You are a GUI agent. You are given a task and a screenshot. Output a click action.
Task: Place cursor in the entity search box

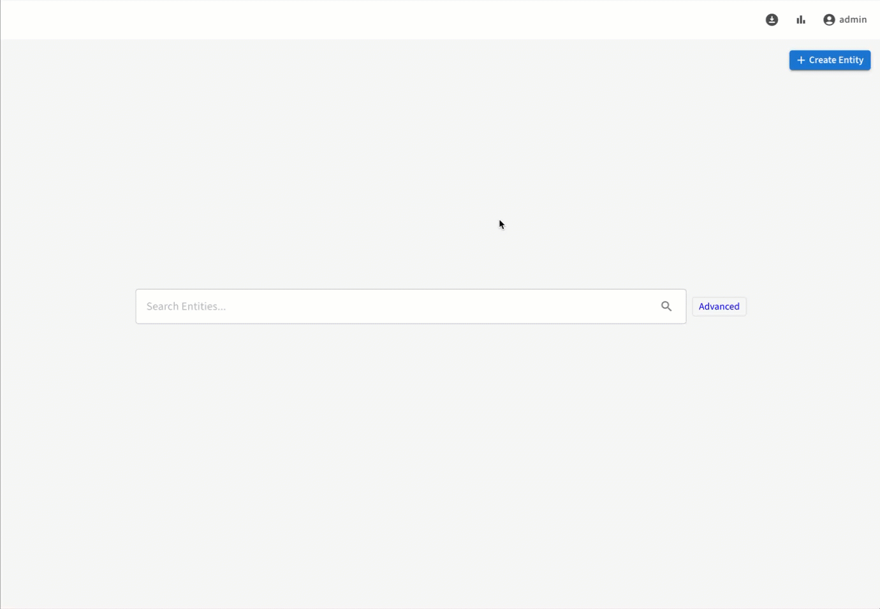395,306
